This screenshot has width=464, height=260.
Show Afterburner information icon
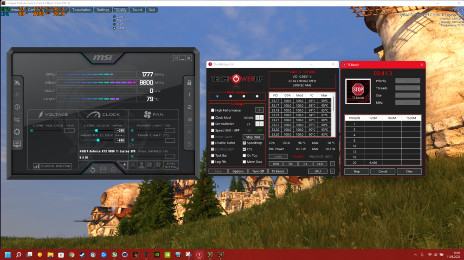[17, 107]
